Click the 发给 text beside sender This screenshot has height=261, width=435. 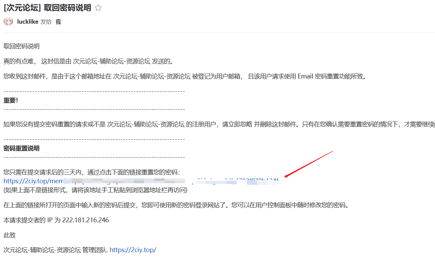[46, 22]
